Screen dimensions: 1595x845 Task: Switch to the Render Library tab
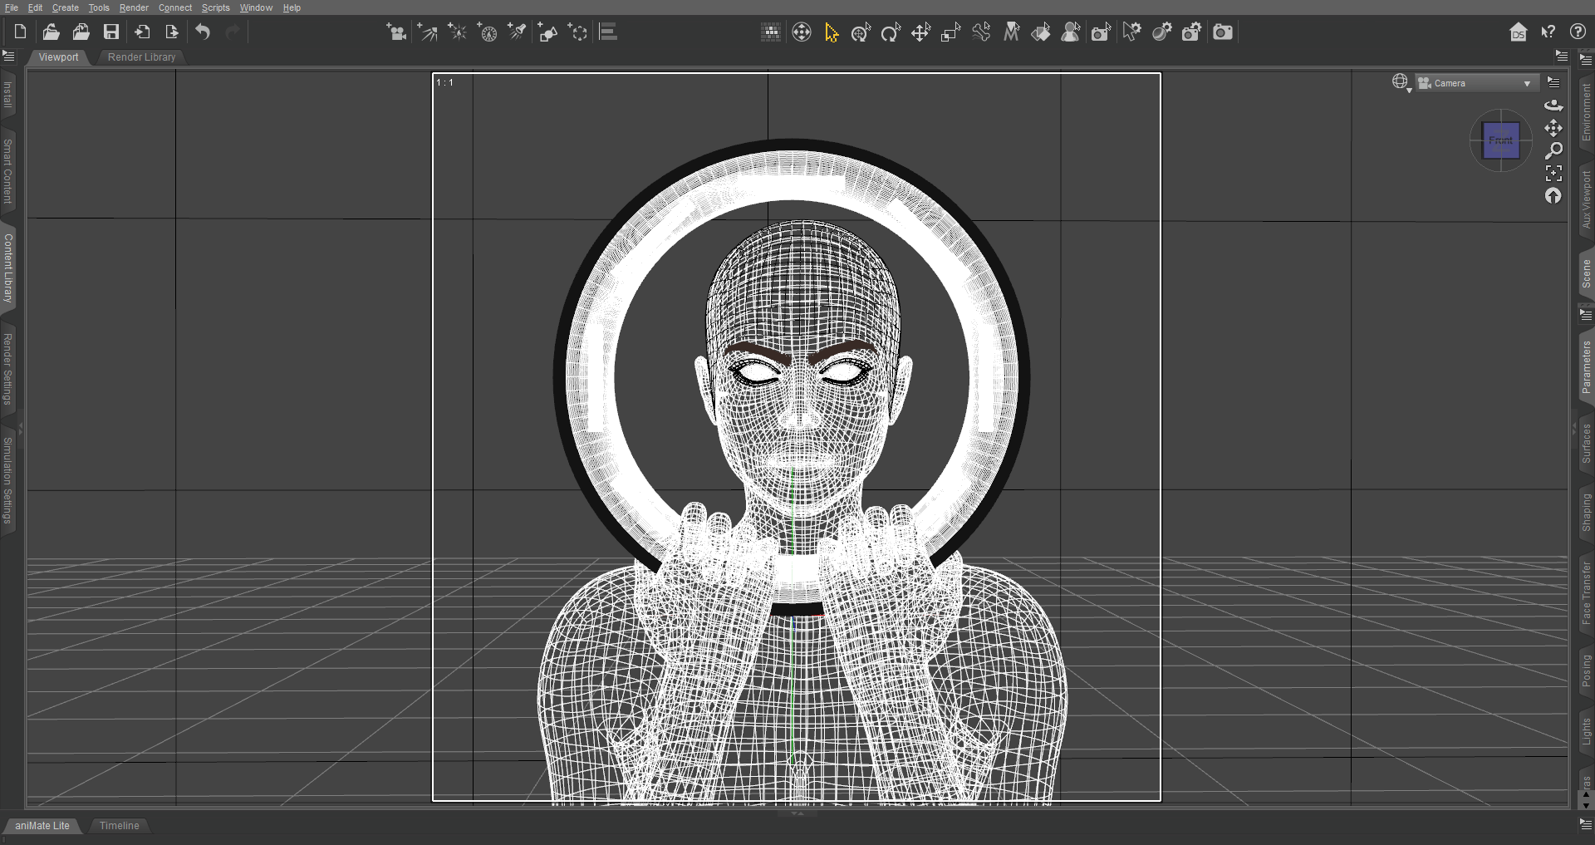(141, 57)
